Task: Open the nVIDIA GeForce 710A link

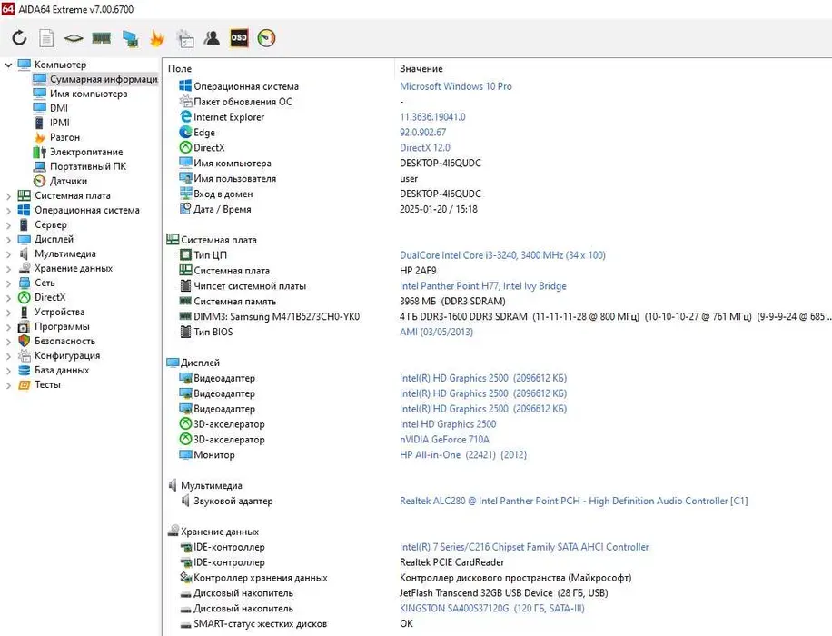Action: point(445,439)
